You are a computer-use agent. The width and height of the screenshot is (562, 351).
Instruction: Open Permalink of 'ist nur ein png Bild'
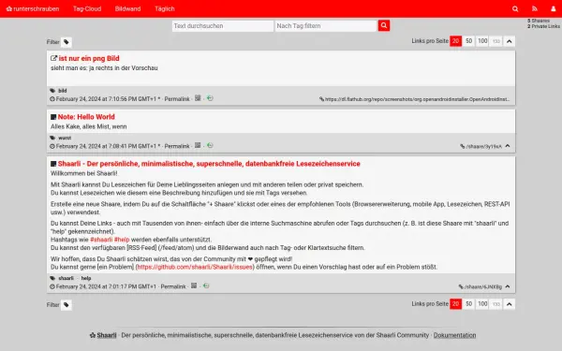[x=177, y=99]
